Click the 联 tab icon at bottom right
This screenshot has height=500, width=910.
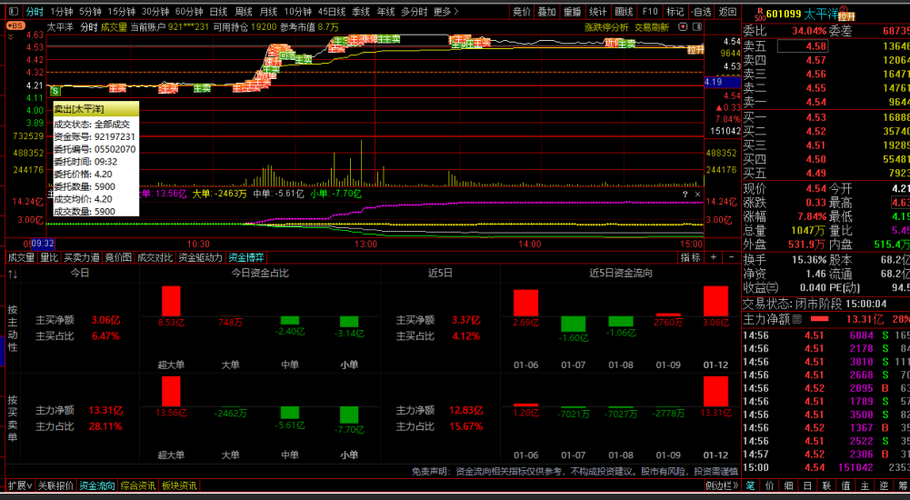tap(826, 485)
